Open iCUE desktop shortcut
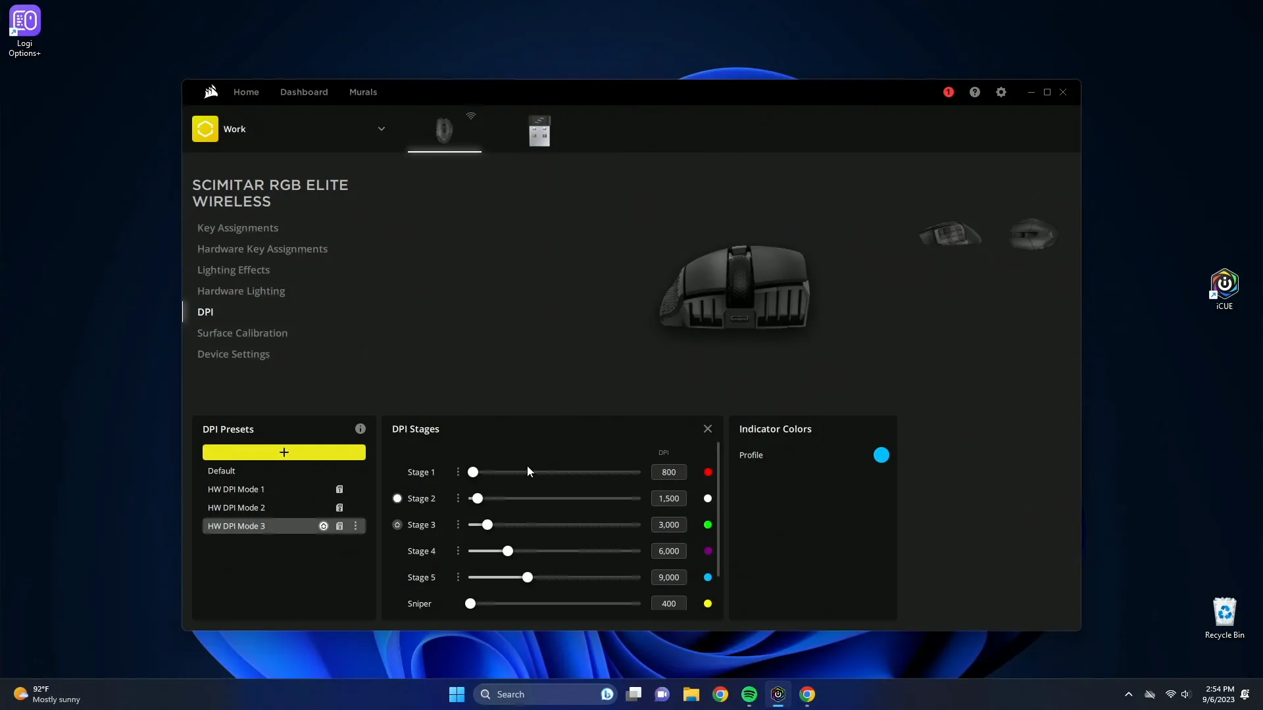The width and height of the screenshot is (1263, 710). point(1224,289)
